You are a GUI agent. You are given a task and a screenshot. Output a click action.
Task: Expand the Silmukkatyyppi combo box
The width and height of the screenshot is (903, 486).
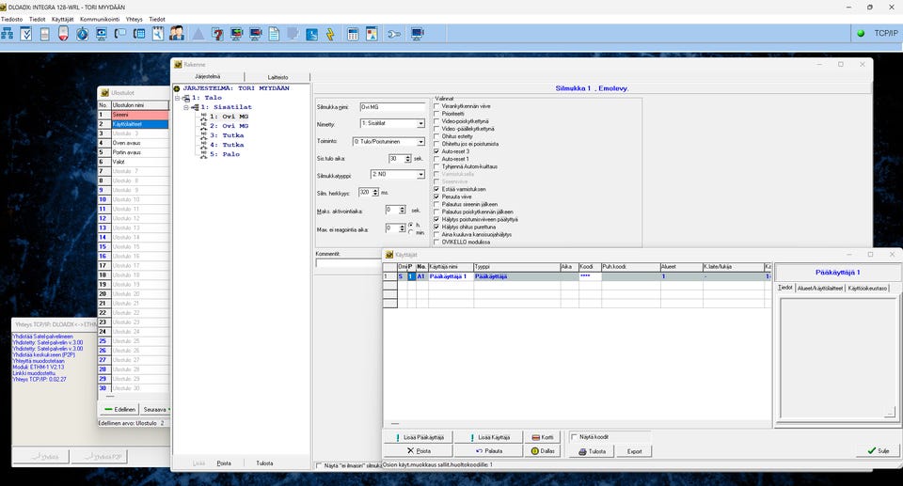(420, 175)
